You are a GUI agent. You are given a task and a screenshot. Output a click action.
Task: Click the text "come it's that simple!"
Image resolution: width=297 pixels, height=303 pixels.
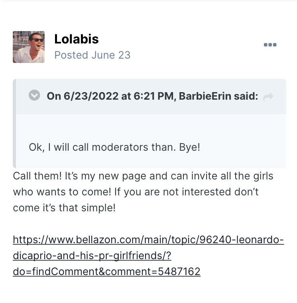point(64,208)
